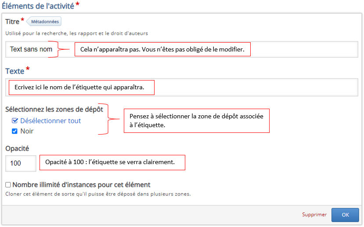Click the red asterisk beside Texte heading
The image size is (364, 227).
click(x=28, y=70)
